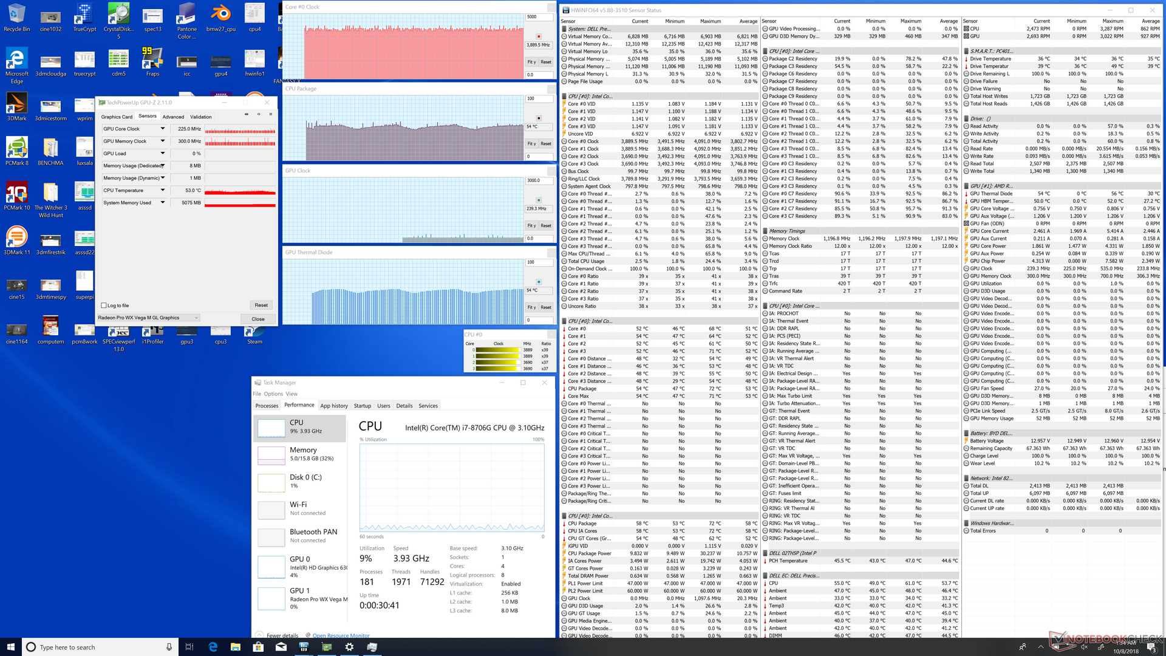Image resolution: width=1166 pixels, height=656 pixels.
Task: Launch Steam from the desktop
Action: tap(254, 333)
